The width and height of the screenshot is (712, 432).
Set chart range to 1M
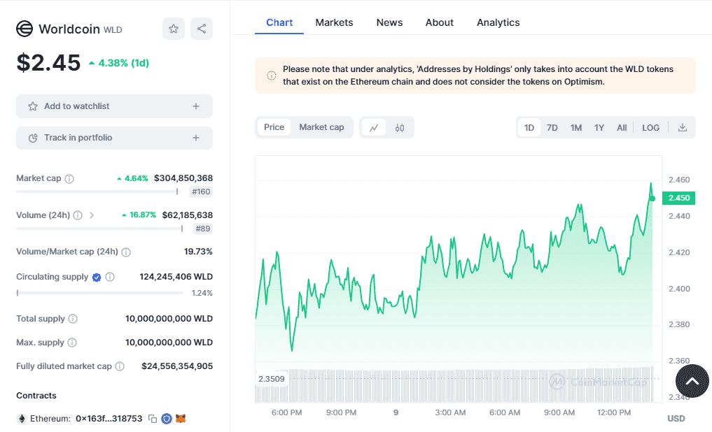576,128
